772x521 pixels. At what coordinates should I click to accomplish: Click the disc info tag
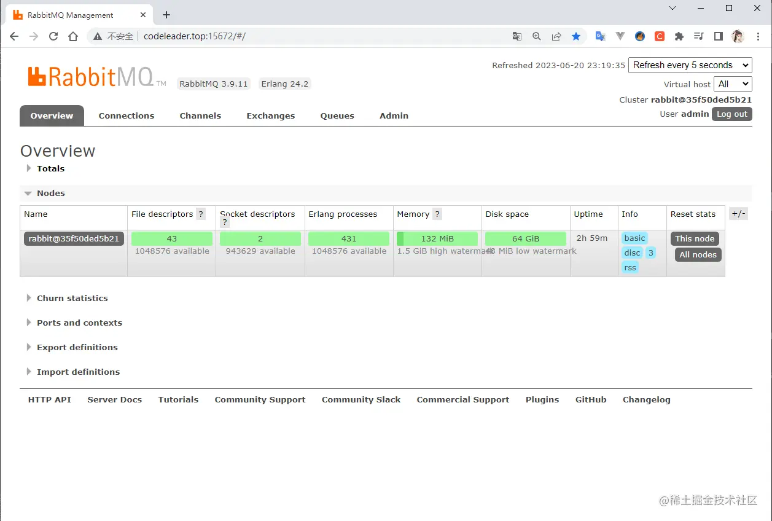[x=633, y=253]
